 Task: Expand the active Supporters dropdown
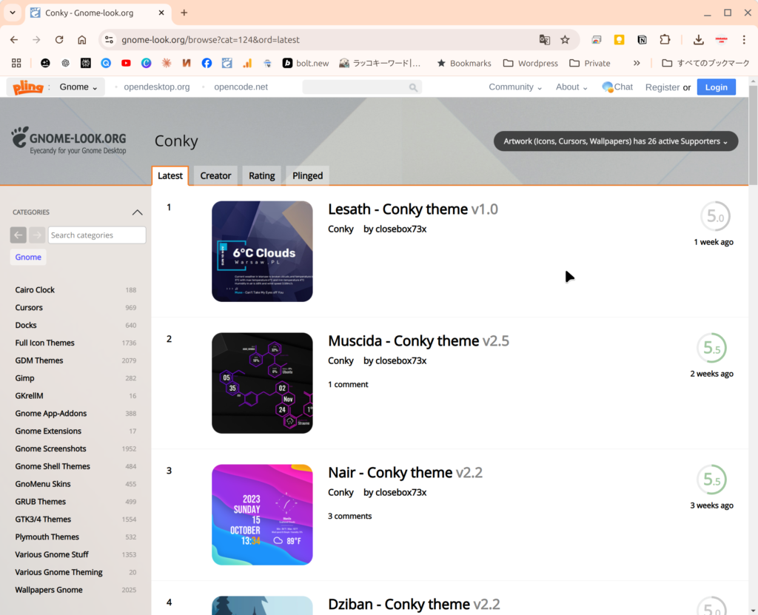pyautogui.click(x=616, y=141)
